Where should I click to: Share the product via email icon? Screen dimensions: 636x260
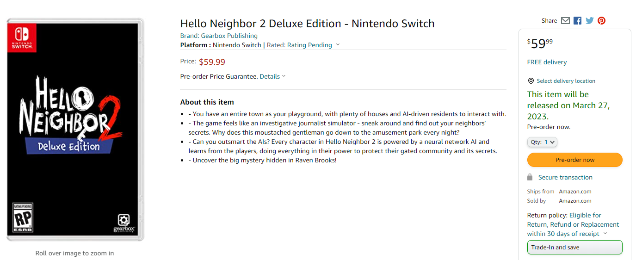(x=565, y=21)
